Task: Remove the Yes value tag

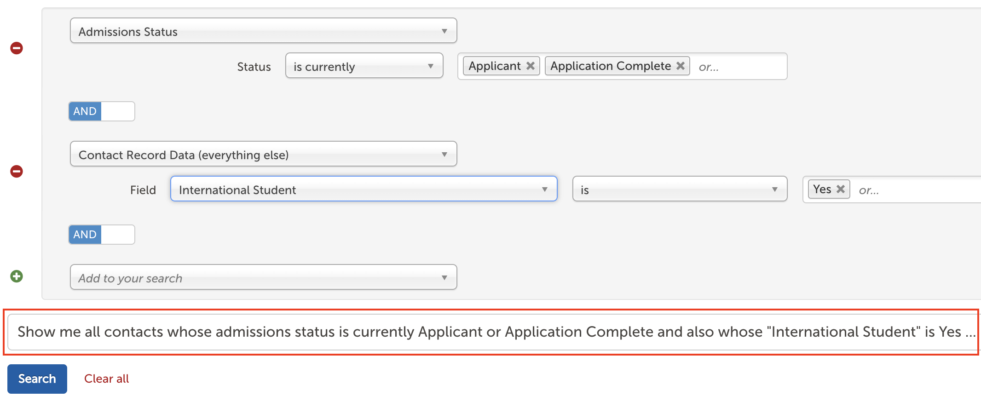Action: pos(841,189)
